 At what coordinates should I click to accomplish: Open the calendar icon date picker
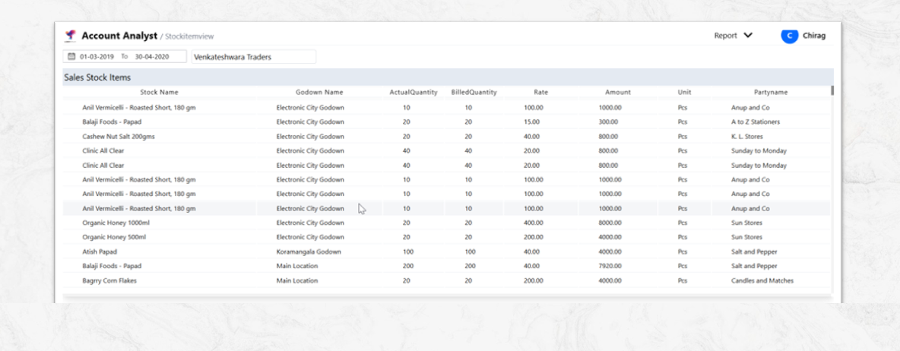[x=71, y=57]
